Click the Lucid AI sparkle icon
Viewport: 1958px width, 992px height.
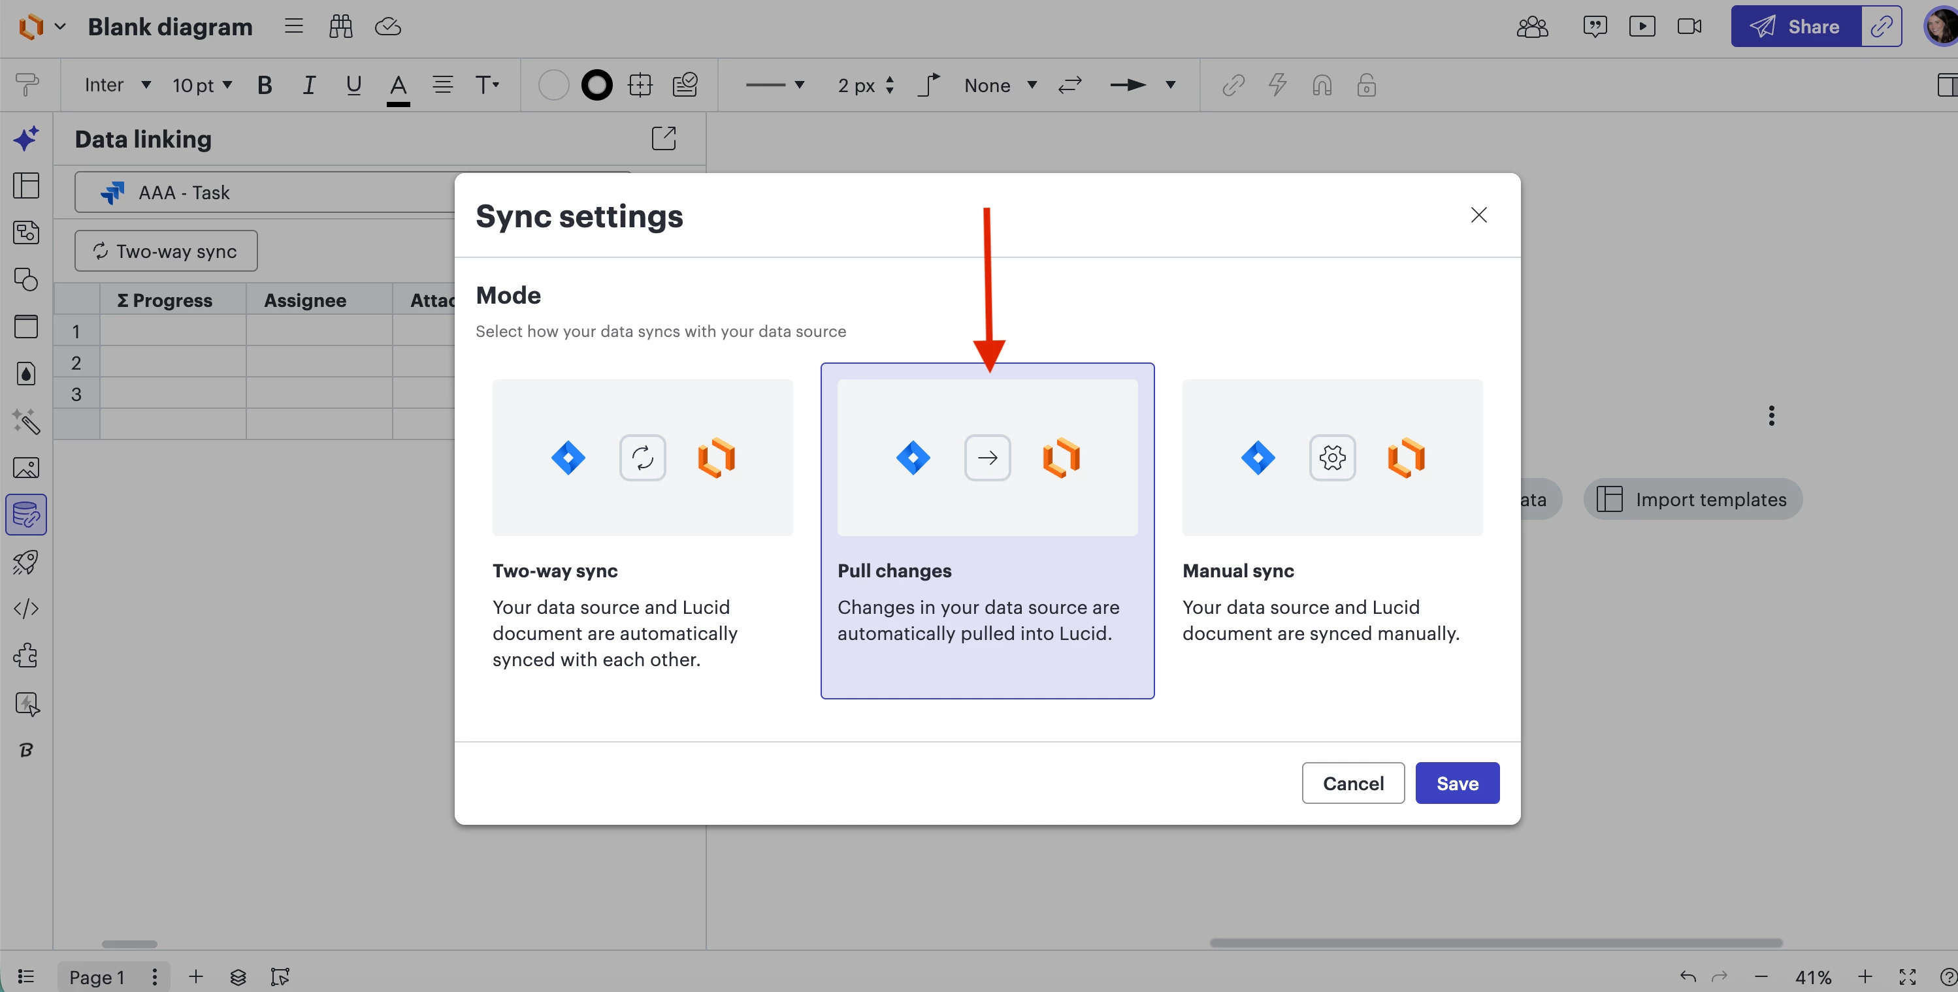pos(27,139)
